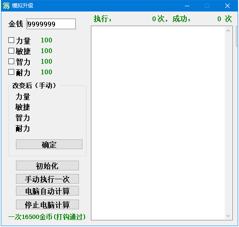Viewport: 239px width, 227px height.
Task: Click the 执行 counter label
Action: click(x=102, y=19)
